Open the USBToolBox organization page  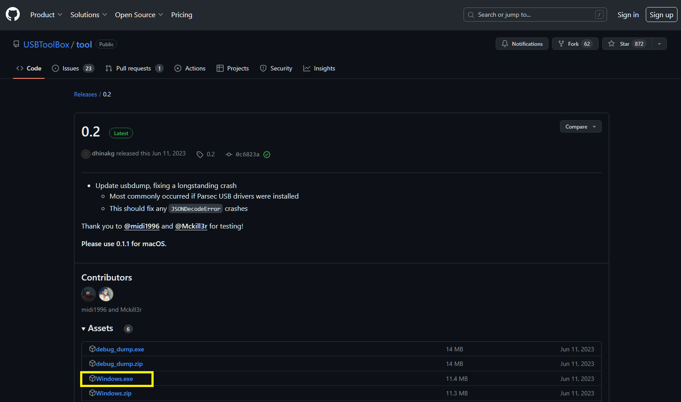click(46, 44)
